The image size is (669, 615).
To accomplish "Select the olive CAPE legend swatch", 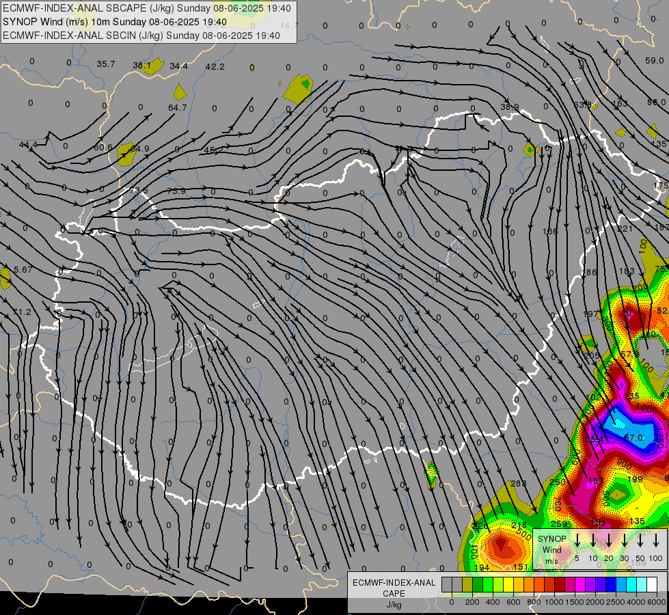I will [467, 584].
